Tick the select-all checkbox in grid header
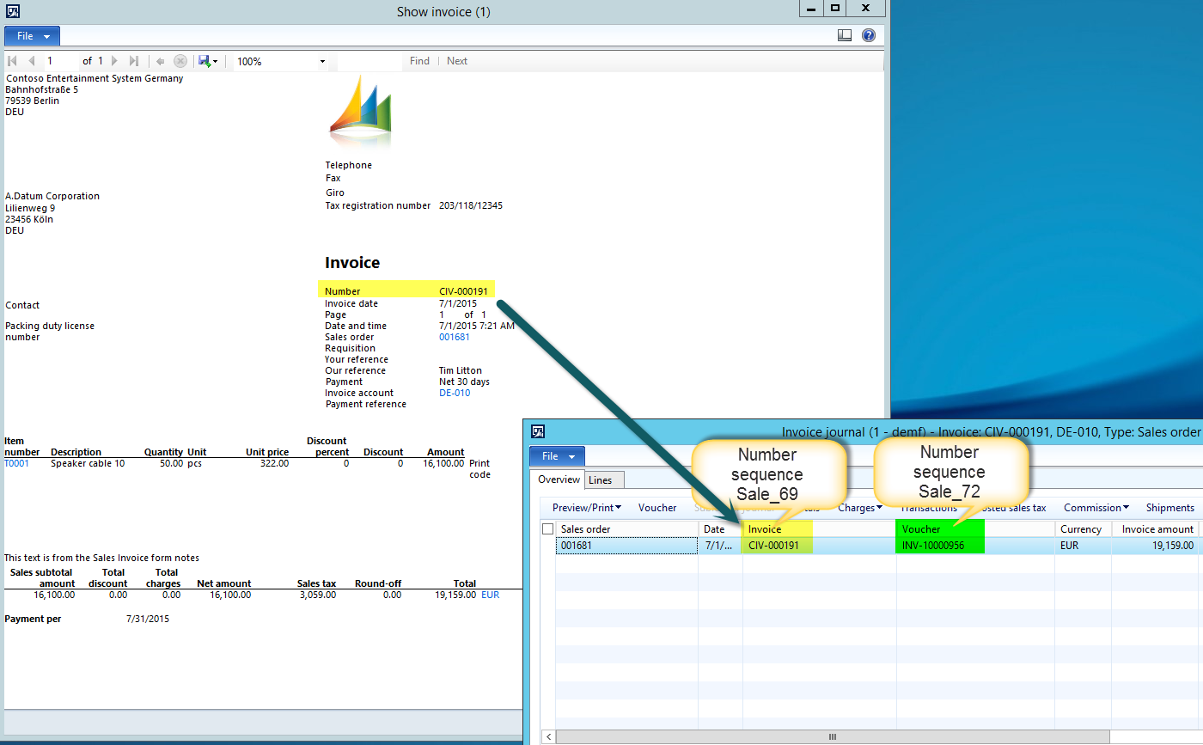The width and height of the screenshot is (1203, 745). pyautogui.click(x=547, y=529)
